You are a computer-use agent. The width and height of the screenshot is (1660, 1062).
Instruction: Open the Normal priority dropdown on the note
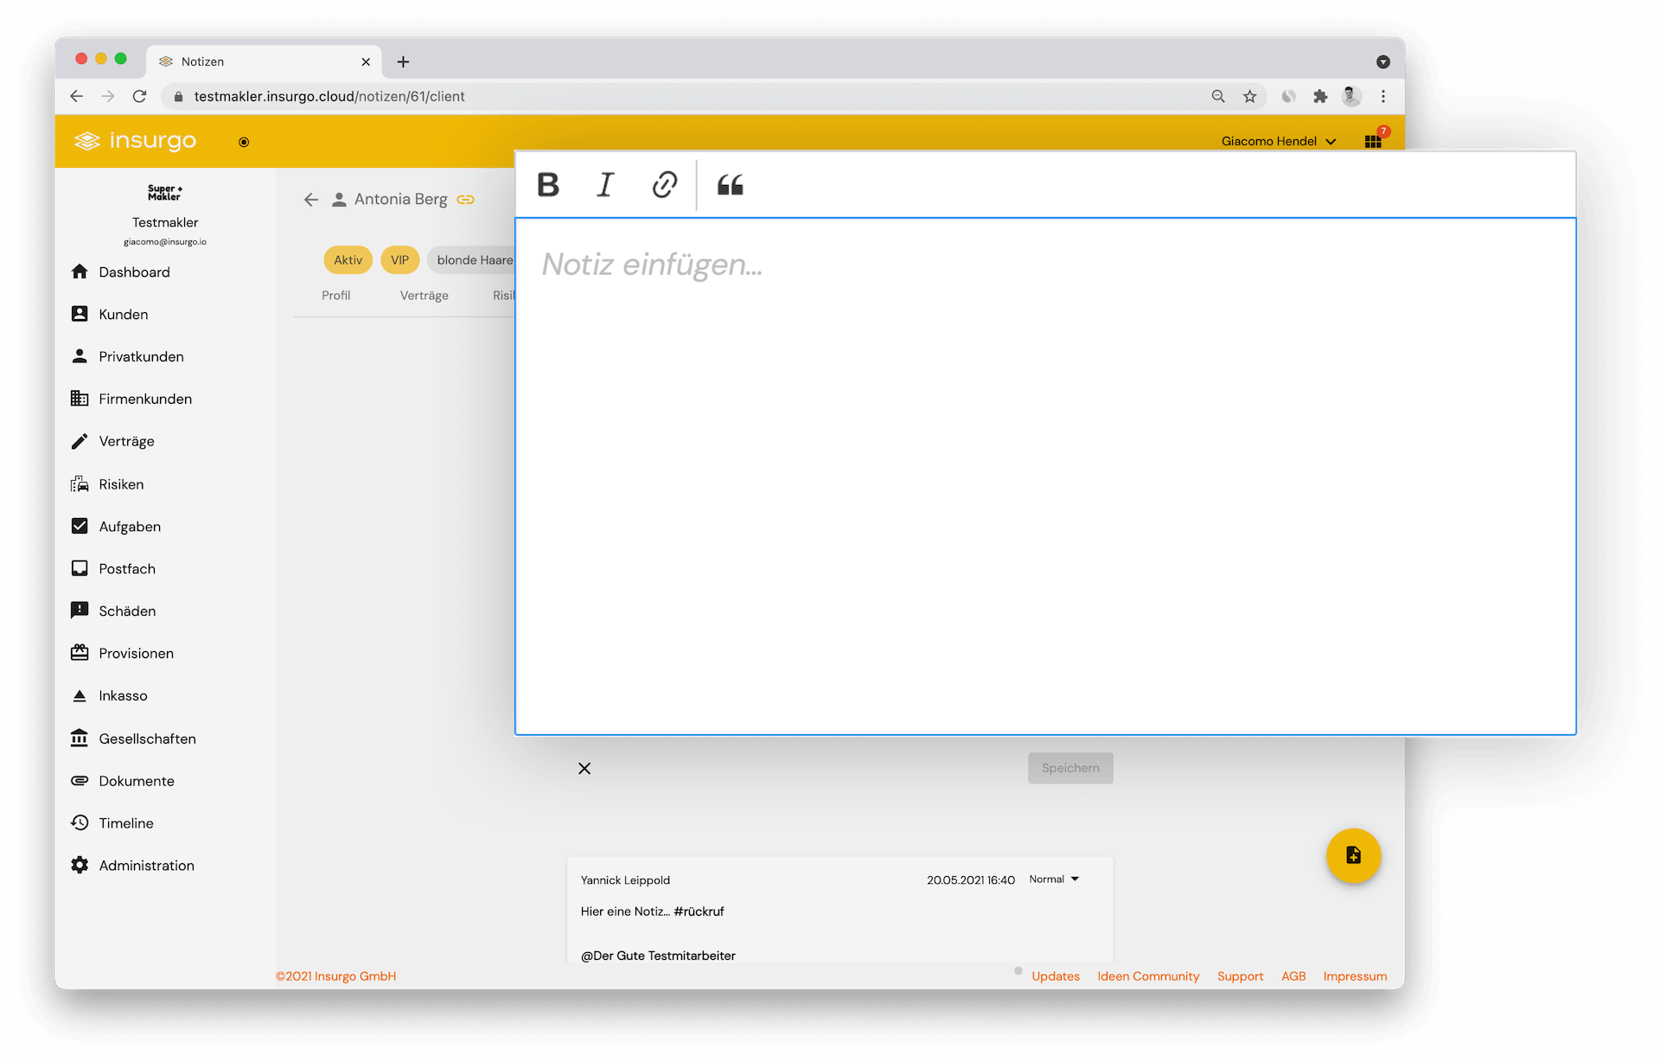pos(1054,879)
